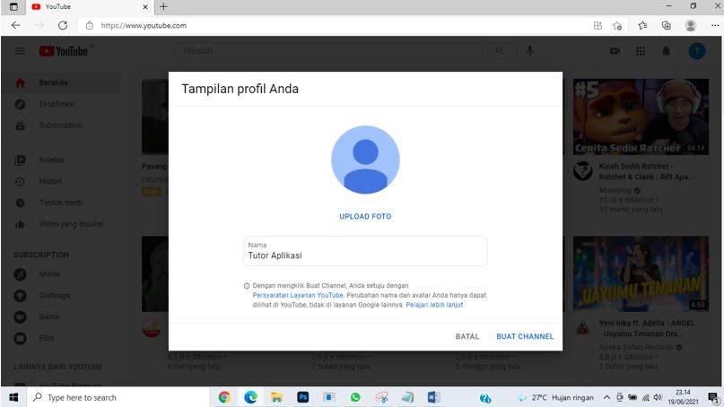Click the Pelajari lebih lanjut link
724x407 pixels.
tap(434, 305)
